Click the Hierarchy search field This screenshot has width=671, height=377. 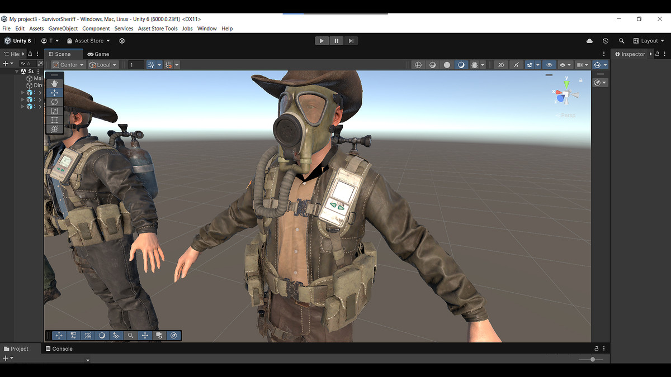click(x=28, y=64)
